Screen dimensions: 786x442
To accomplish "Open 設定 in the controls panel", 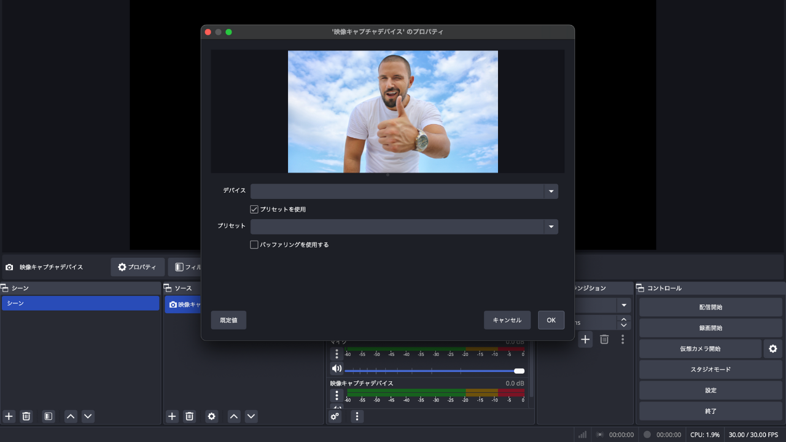I will (x=710, y=390).
